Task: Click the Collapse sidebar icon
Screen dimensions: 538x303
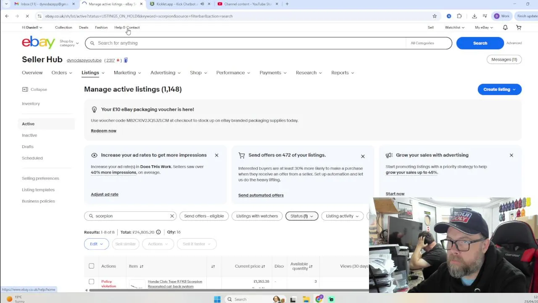Action: tap(25, 89)
